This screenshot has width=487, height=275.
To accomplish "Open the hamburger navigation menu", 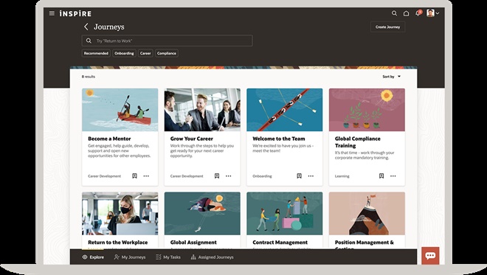I will point(52,13).
